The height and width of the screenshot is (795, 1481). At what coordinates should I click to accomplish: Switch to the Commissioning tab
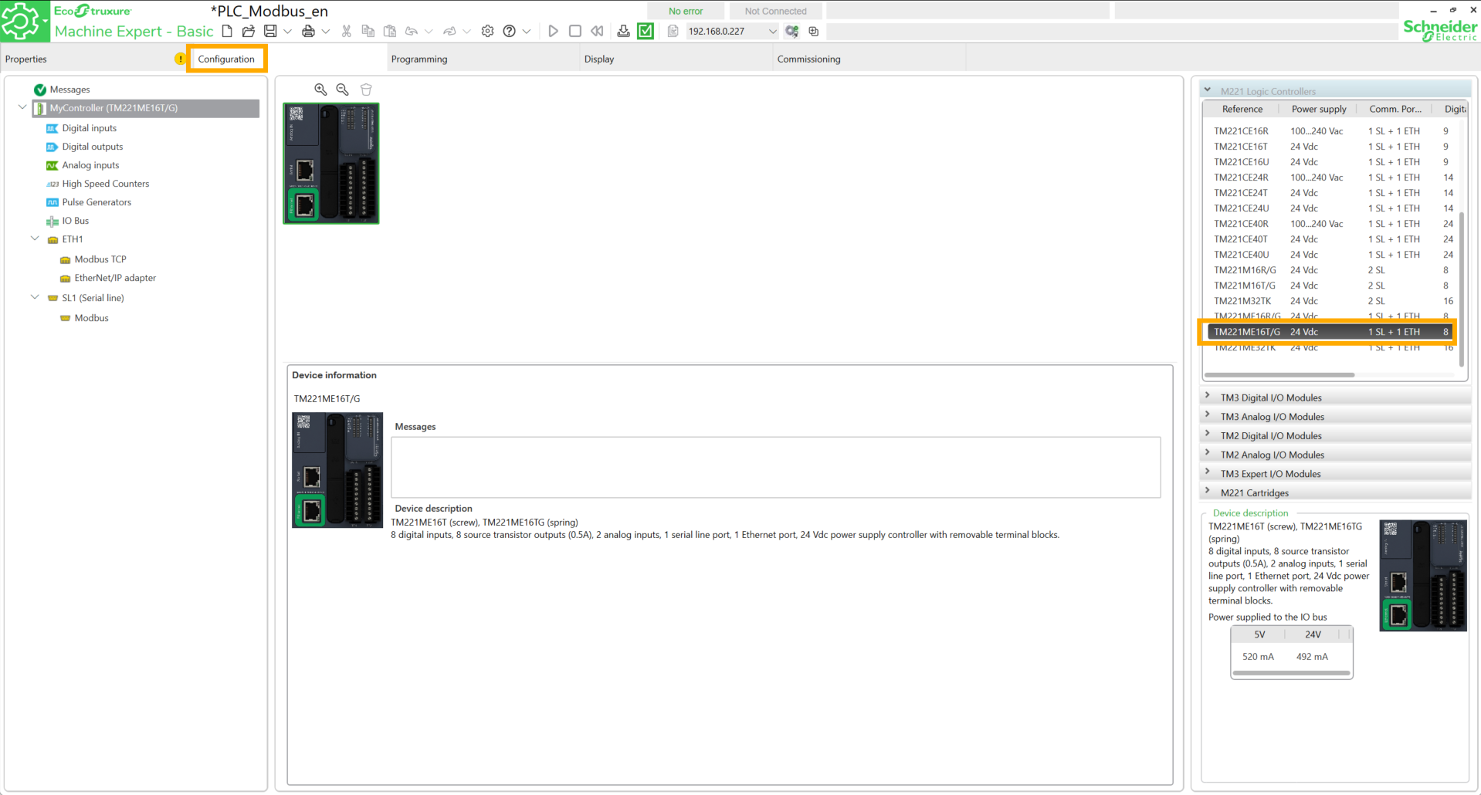[808, 59]
